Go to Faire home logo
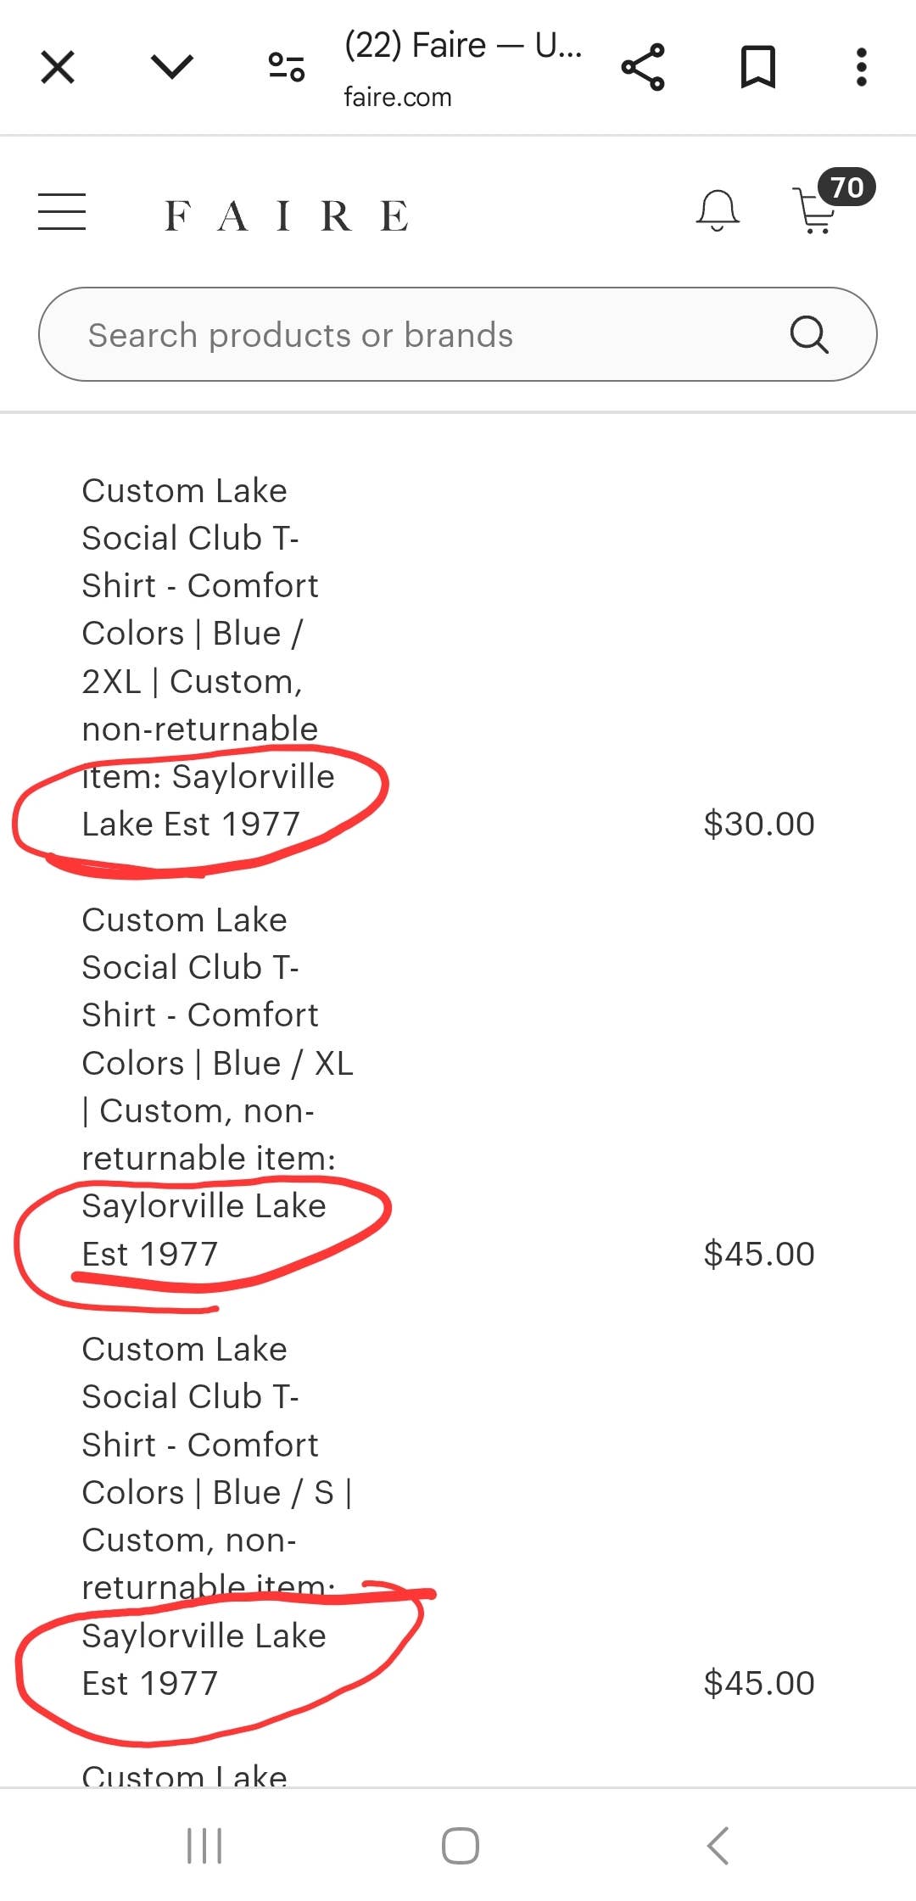This screenshot has height=1901, width=916. click(x=287, y=215)
